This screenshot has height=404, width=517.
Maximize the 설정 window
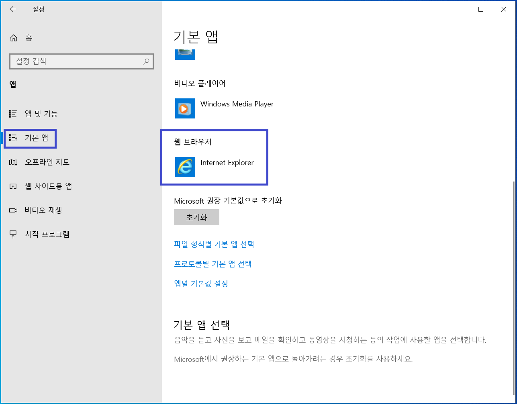click(x=481, y=9)
